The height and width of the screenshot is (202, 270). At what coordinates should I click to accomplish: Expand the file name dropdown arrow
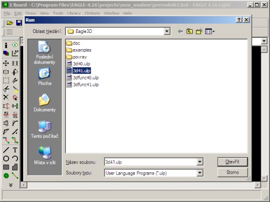[200, 161]
